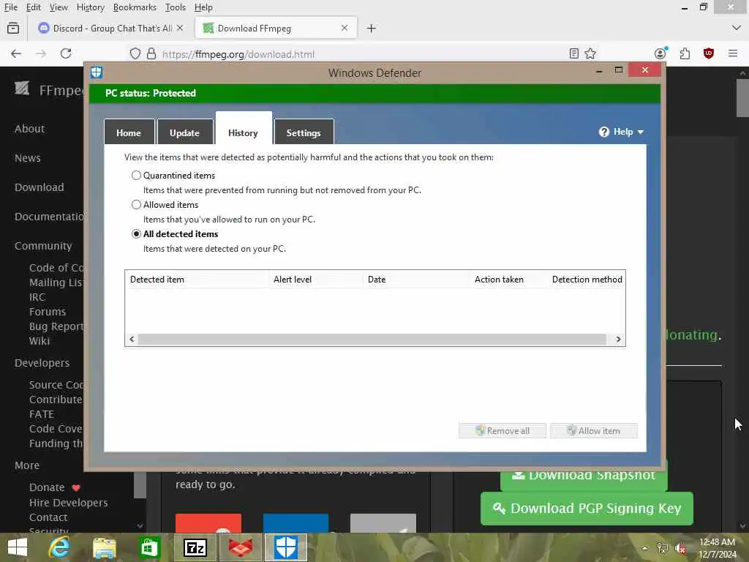Sort by the Detected item column header
The height and width of the screenshot is (562, 749).
coord(197,279)
